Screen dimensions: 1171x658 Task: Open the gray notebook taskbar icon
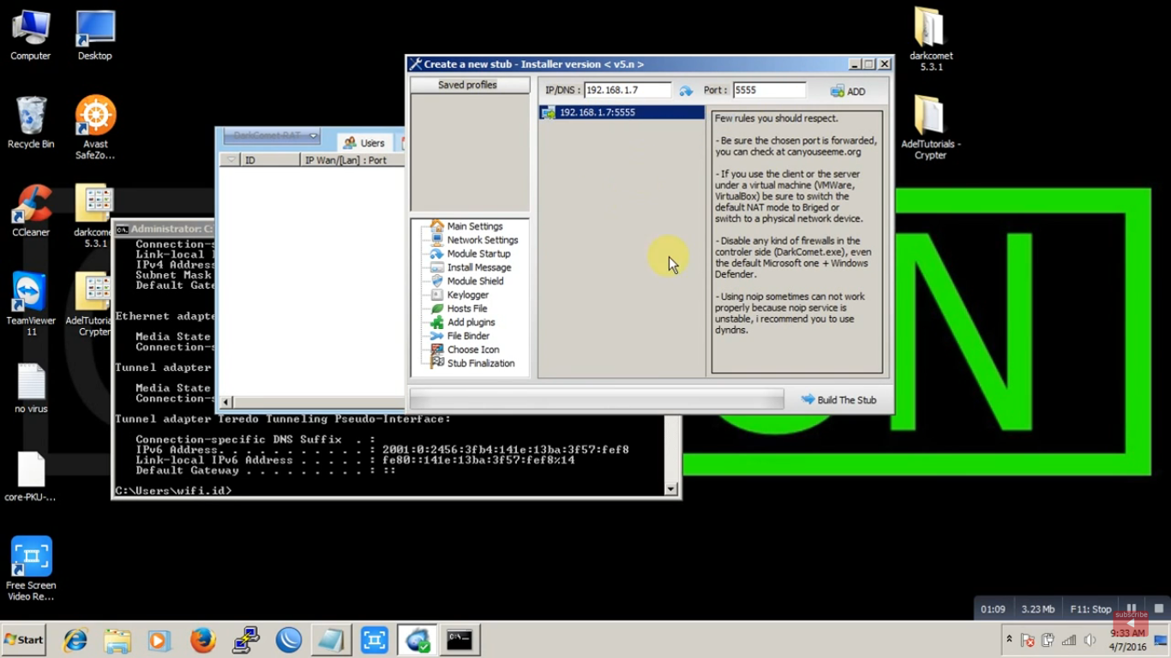pyautogui.click(x=331, y=640)
